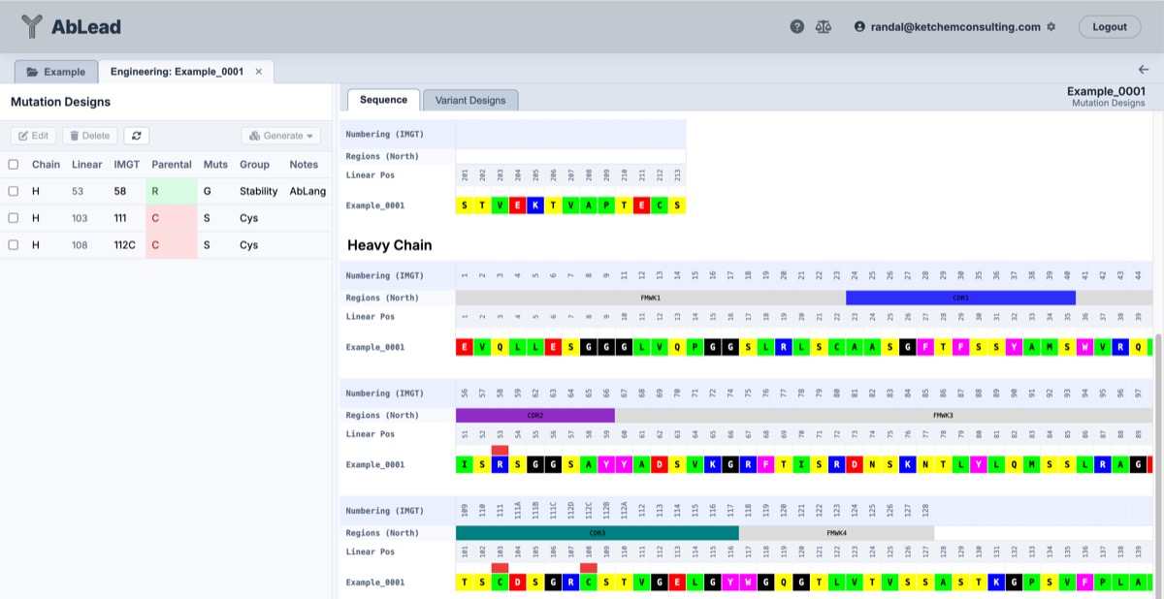Open the Example folder tab

click(56, 72)
